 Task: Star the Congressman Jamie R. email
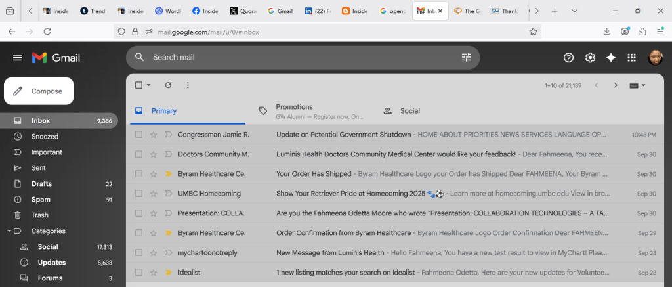(x=154, y=135)
